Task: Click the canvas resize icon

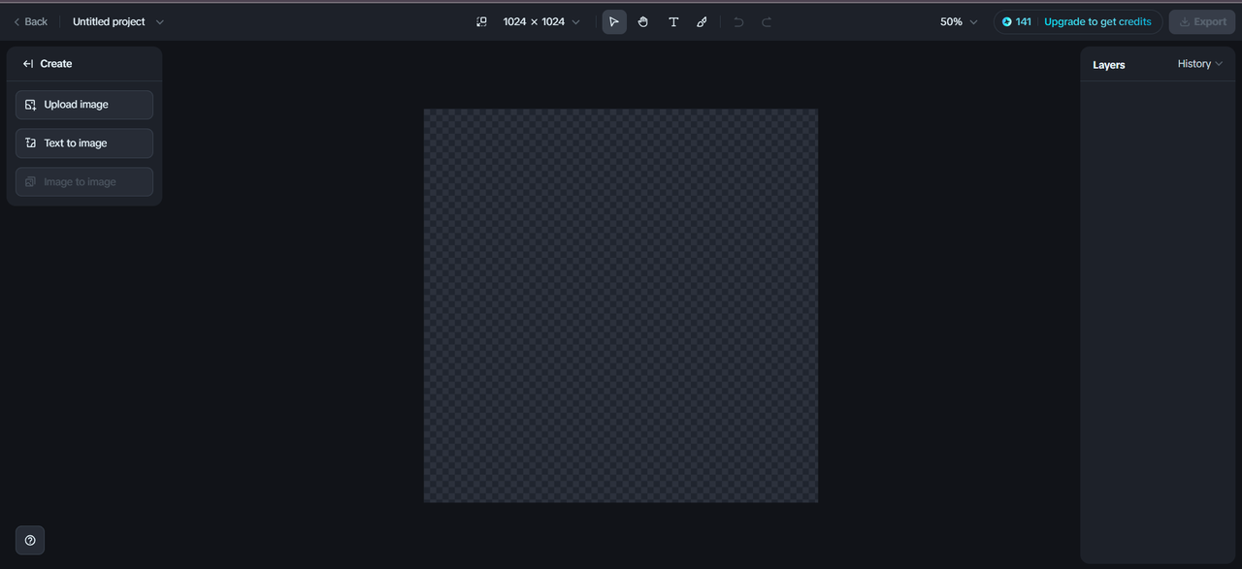Action: [x=481, y=21]
